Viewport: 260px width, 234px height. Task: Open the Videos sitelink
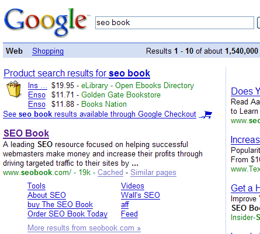pos(133,186)
